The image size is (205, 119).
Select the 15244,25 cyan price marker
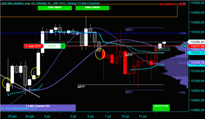click(196, 53)
